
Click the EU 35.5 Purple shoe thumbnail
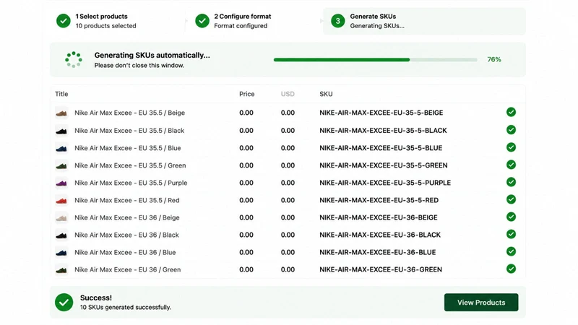click(61, 183)
